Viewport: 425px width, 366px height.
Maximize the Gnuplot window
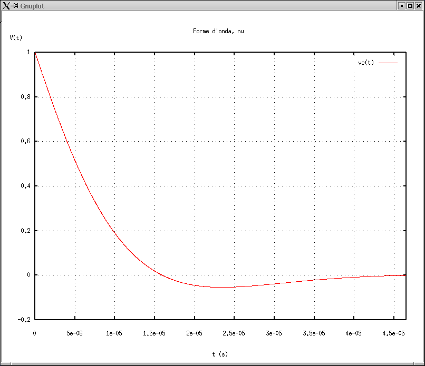(410, 5)
